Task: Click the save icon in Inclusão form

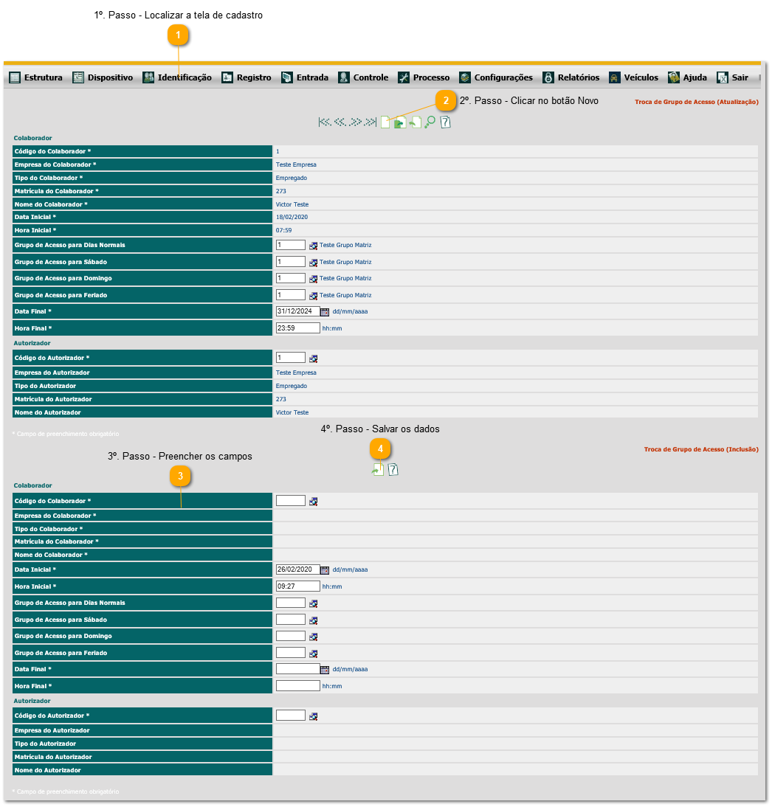Action: [x=378, y=469]
